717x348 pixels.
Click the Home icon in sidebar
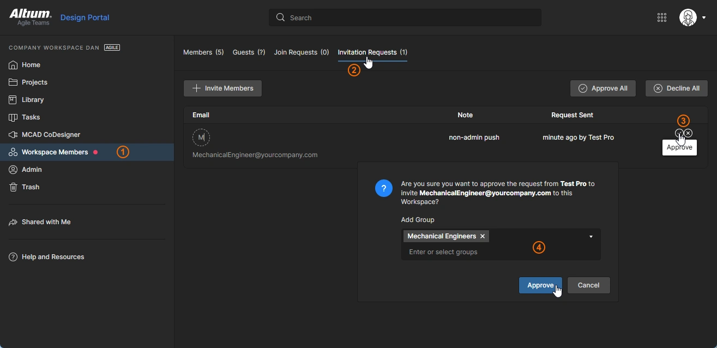pyautogui.click(x=13, y=65)
